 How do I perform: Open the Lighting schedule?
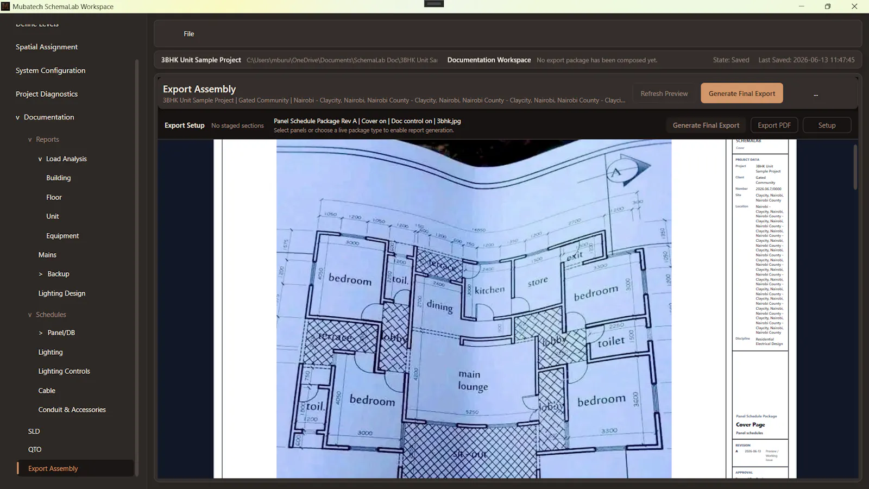pos(51,352)
